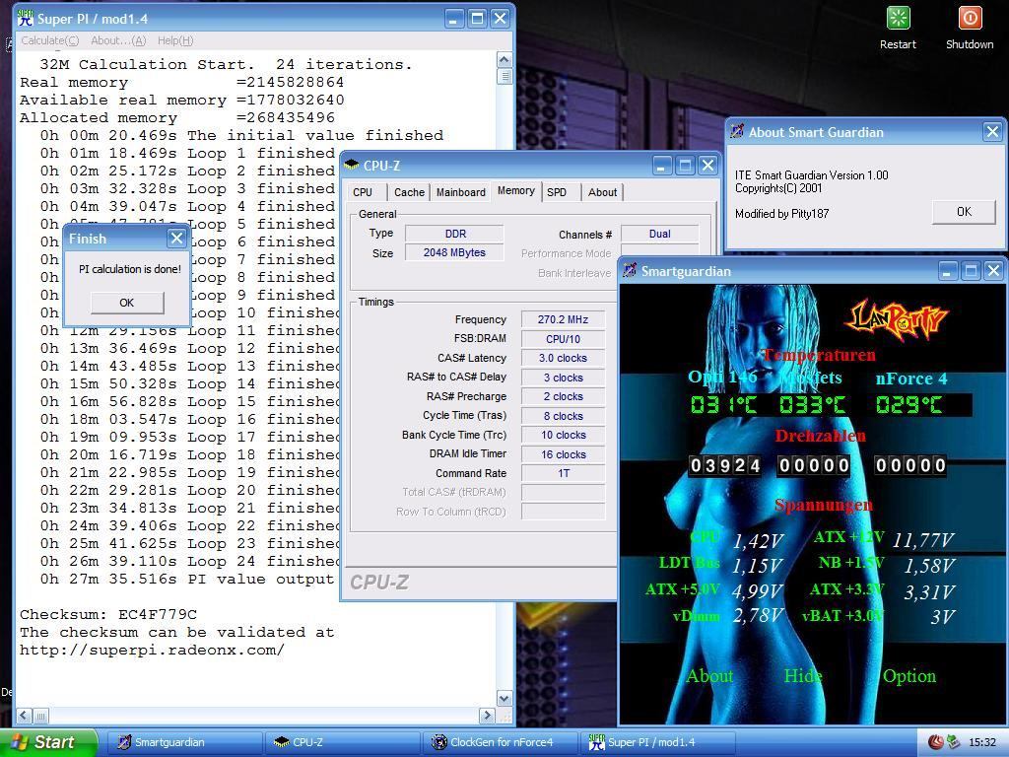Click Checksum: EC4F779C text
Viewport: 1009px width, 757px height.
coord(108,615)
